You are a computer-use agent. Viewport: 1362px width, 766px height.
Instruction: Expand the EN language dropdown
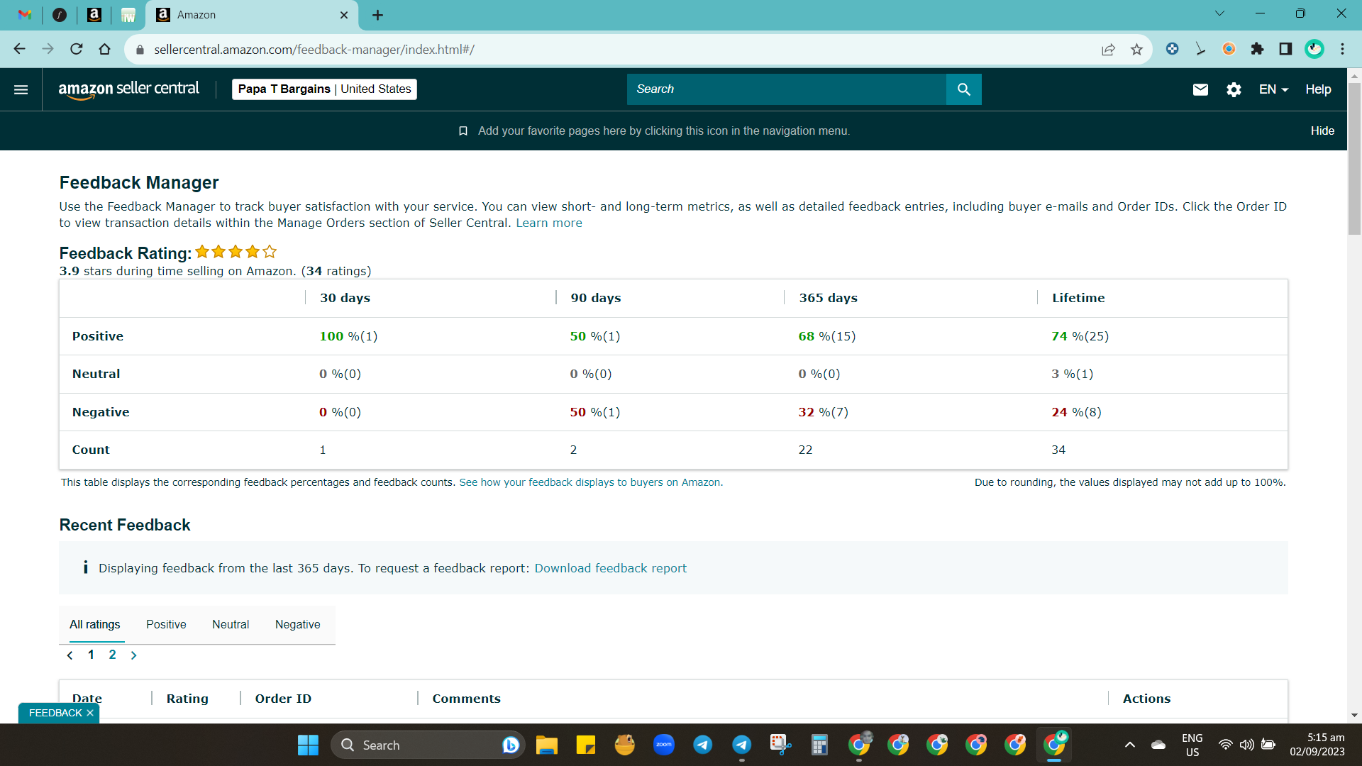(1273, 89)
